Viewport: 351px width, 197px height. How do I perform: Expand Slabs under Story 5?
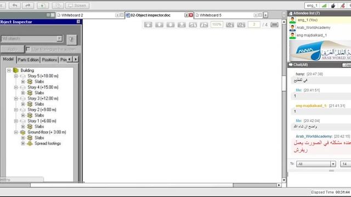click(x=23, y=82)
